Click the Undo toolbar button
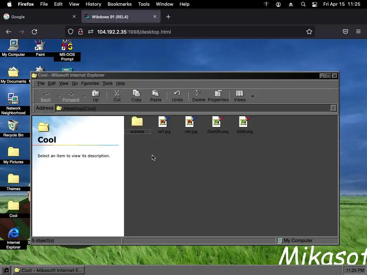 click(x=177, y=96)
